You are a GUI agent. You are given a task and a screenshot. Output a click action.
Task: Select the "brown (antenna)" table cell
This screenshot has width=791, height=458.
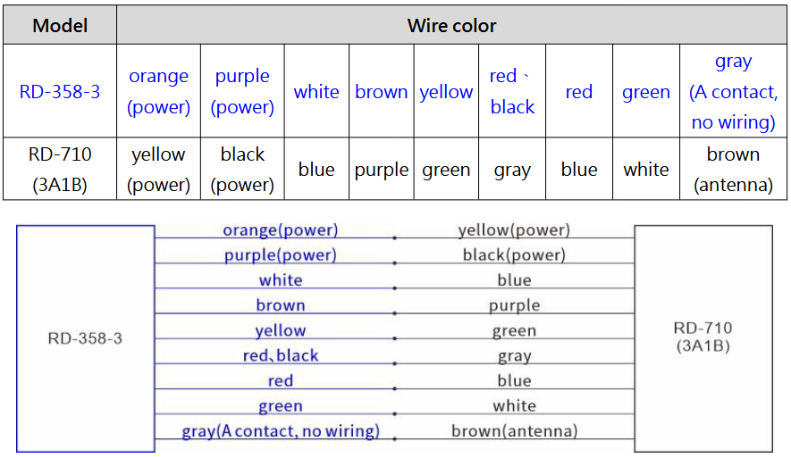click(x=733, y=169)
